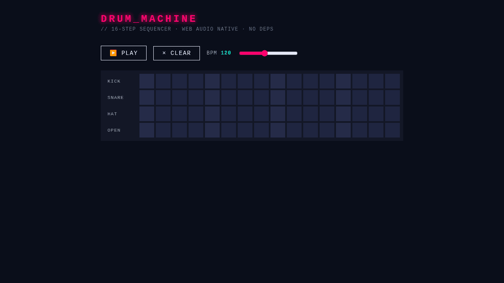
Task: Toggle KICK step 11
Action: 310,81
